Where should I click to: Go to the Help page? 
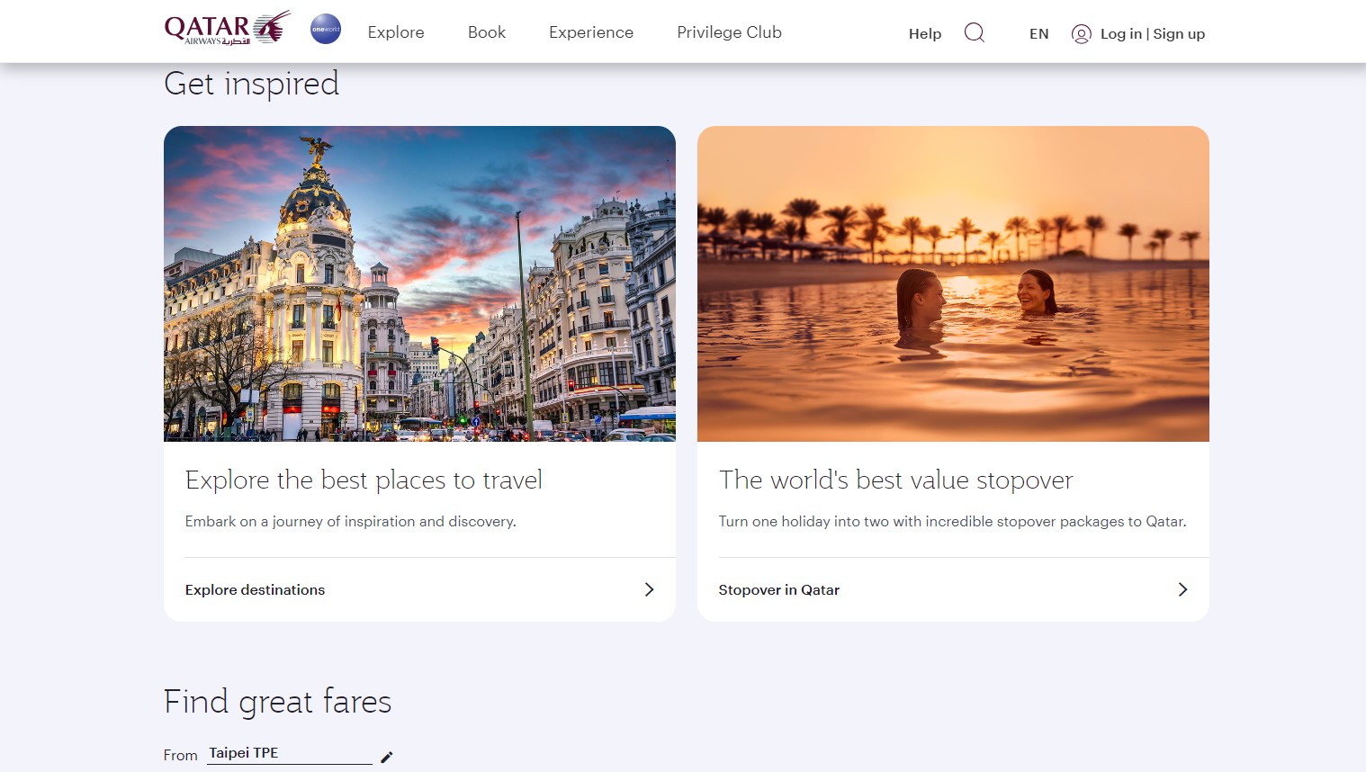click(x=924, y=34)
